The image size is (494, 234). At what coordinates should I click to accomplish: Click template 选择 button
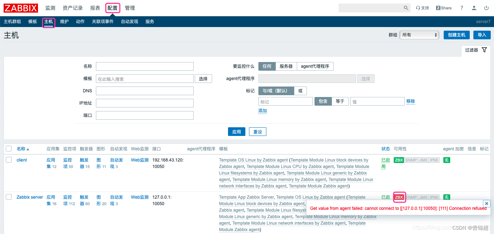click(203, 79)
